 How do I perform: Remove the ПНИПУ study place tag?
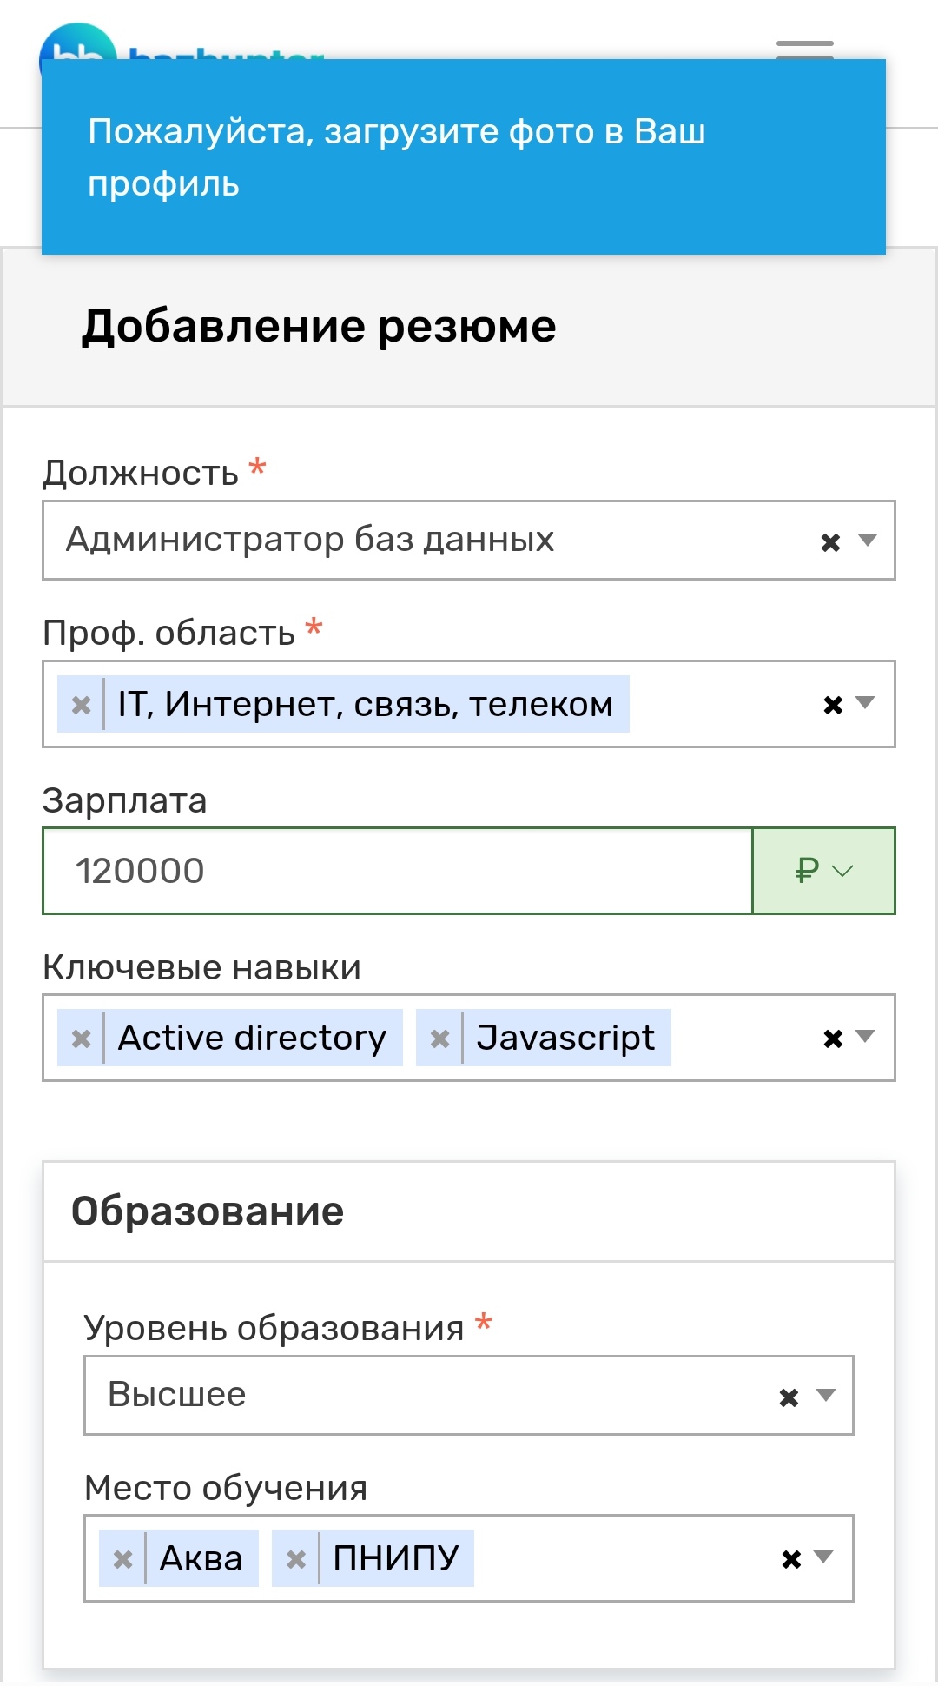point(295,1559)
